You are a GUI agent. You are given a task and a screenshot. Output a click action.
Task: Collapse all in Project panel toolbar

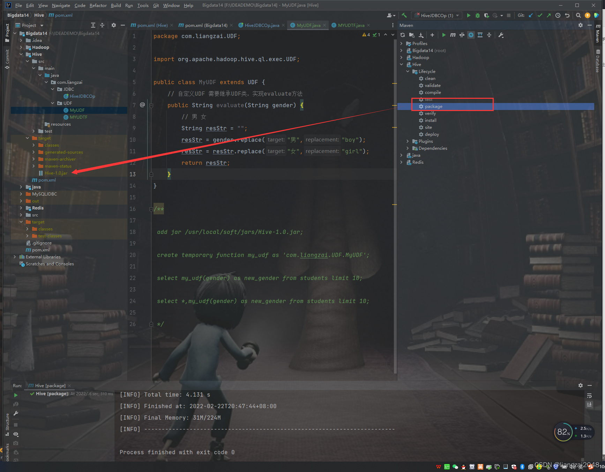point(102,25)
